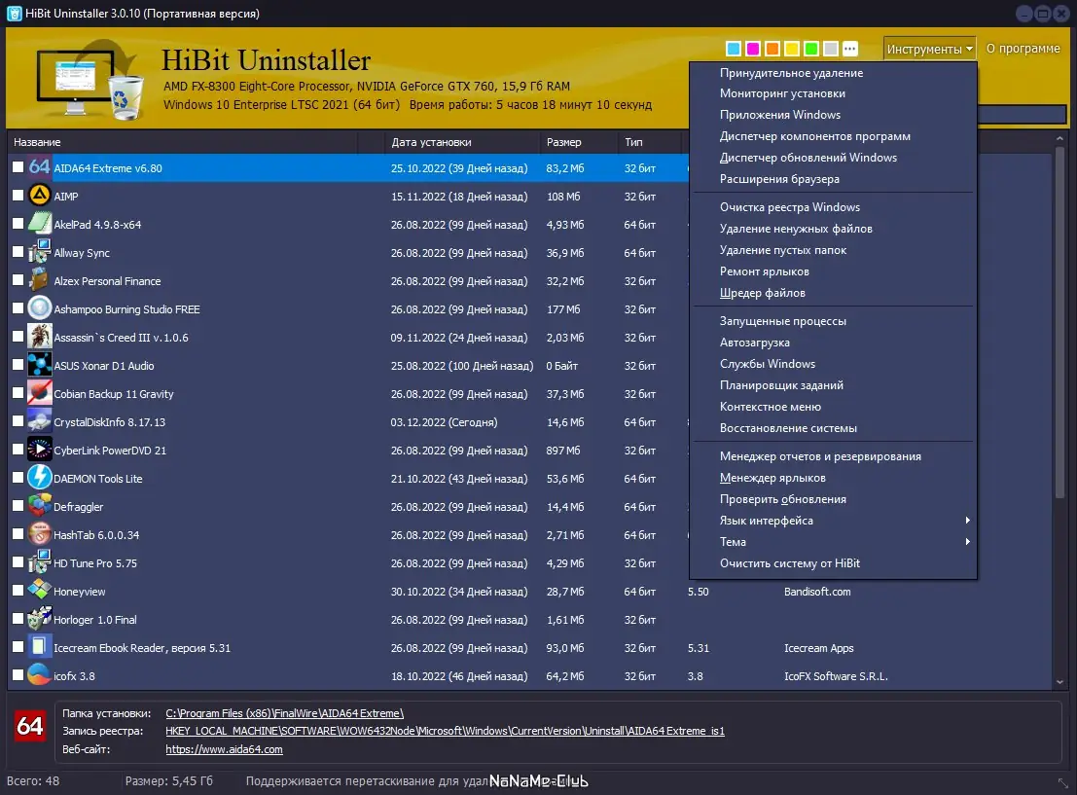The image size is (1077, 795).
Task: Click the Defraggler icon
Action: click(39, 506)
